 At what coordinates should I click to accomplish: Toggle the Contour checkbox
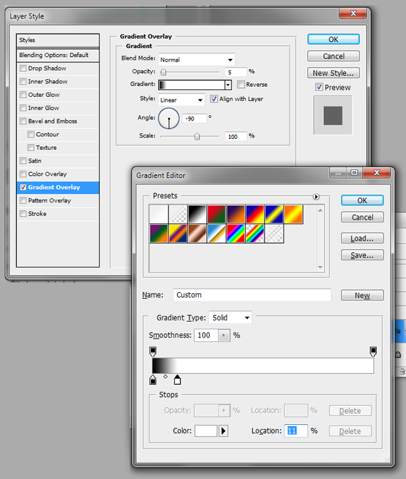pyautogui.click(x=31, y=134)
